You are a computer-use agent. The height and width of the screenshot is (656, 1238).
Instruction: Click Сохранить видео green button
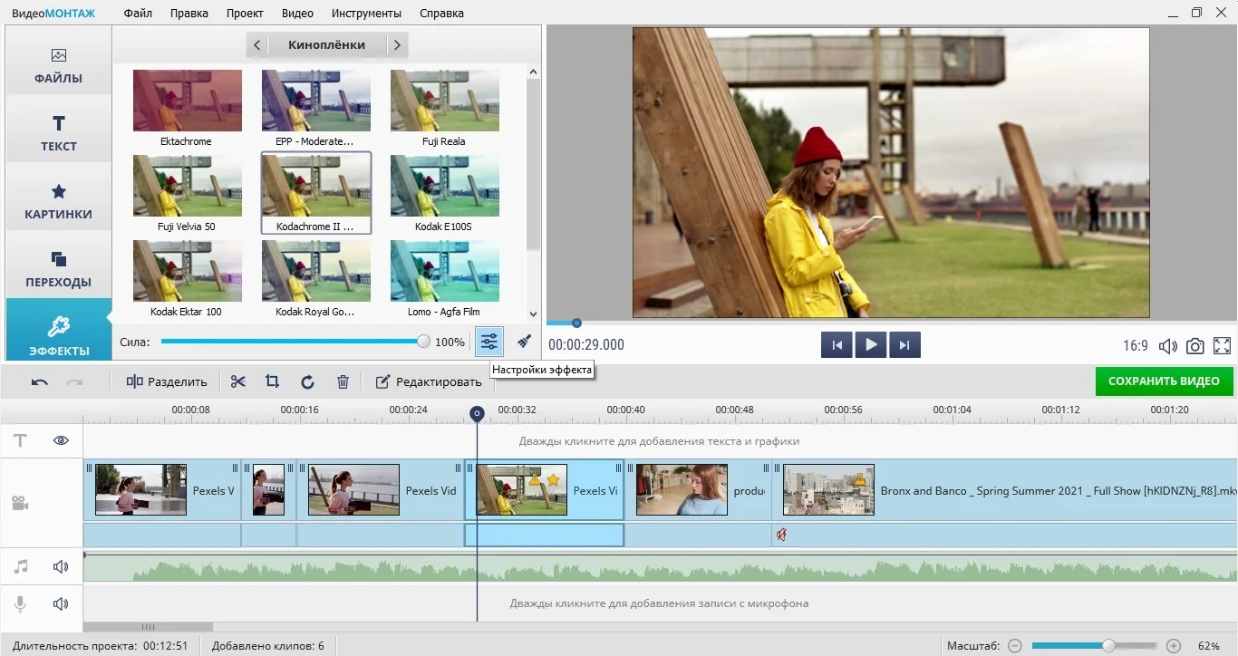[x=1164, y=381]
